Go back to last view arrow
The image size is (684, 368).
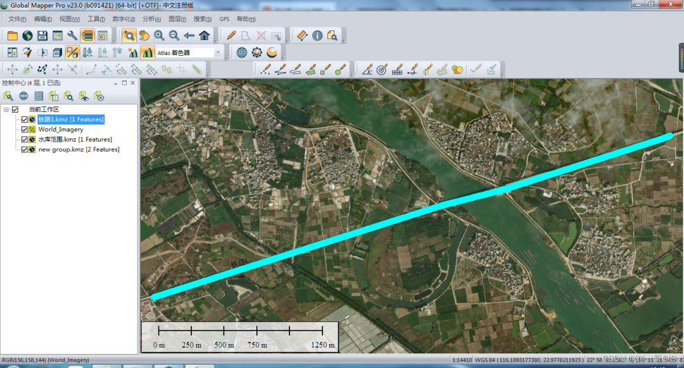coord(189,35)
